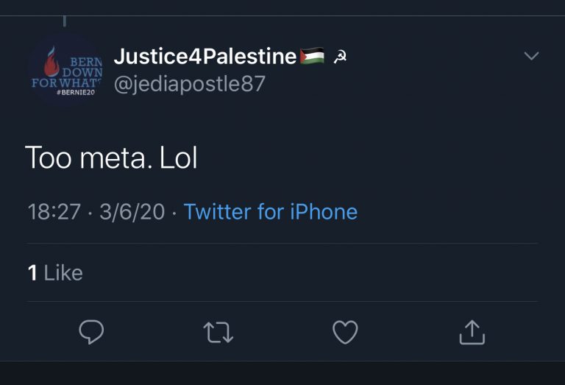The image size is (565, 385).
Task: Click the 3/6/20 date
Action: coord(132,212)
